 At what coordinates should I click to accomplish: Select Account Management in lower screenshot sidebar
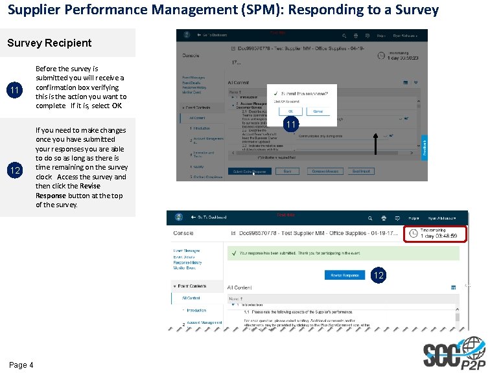tap(204, 322)
